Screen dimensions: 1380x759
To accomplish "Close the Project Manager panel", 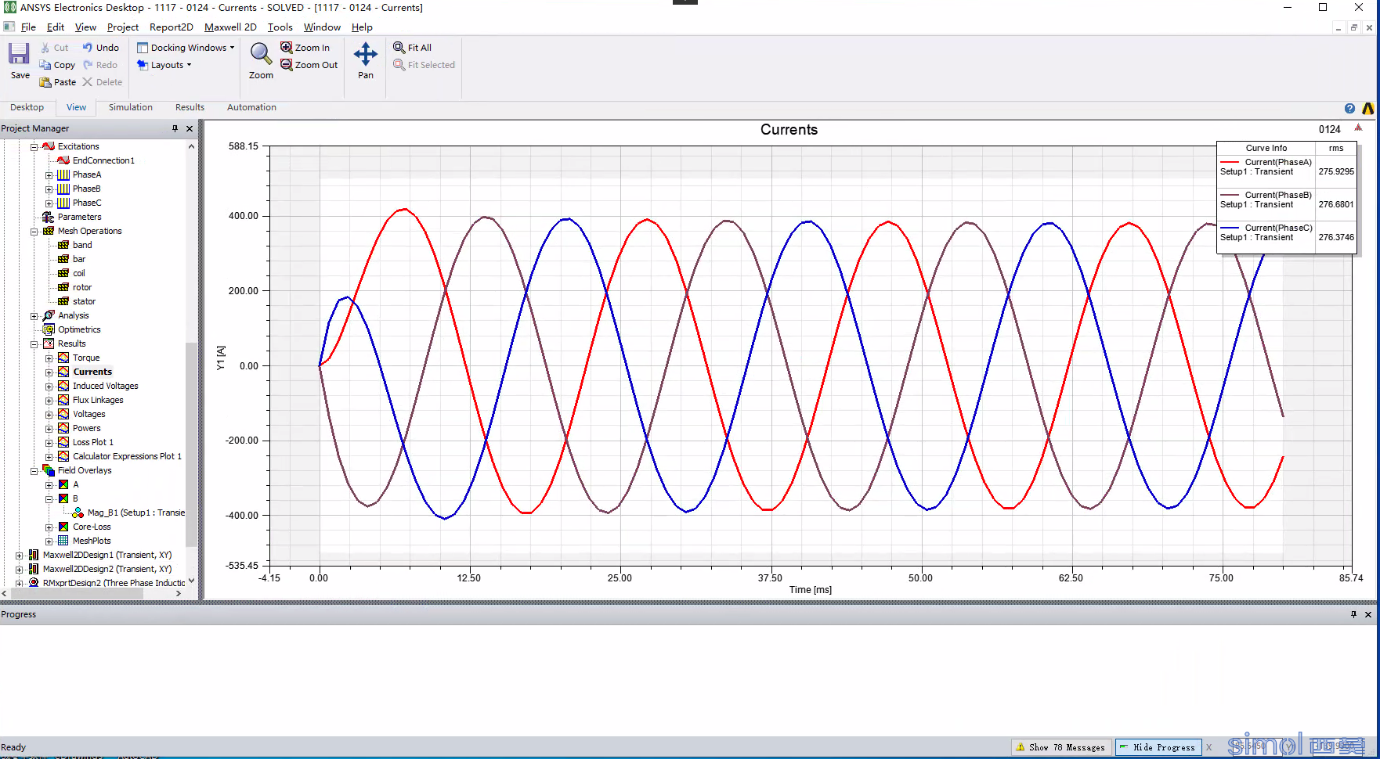I will [x=190, y=128].
